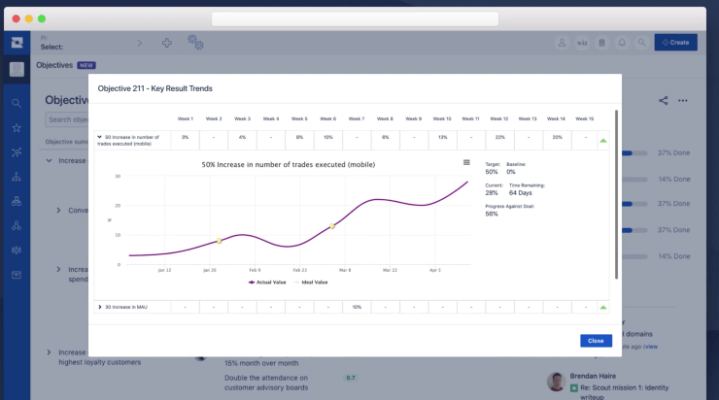Toggle the Actual Value legend series
The image size is (719, 400).
[x=265, y=283]
